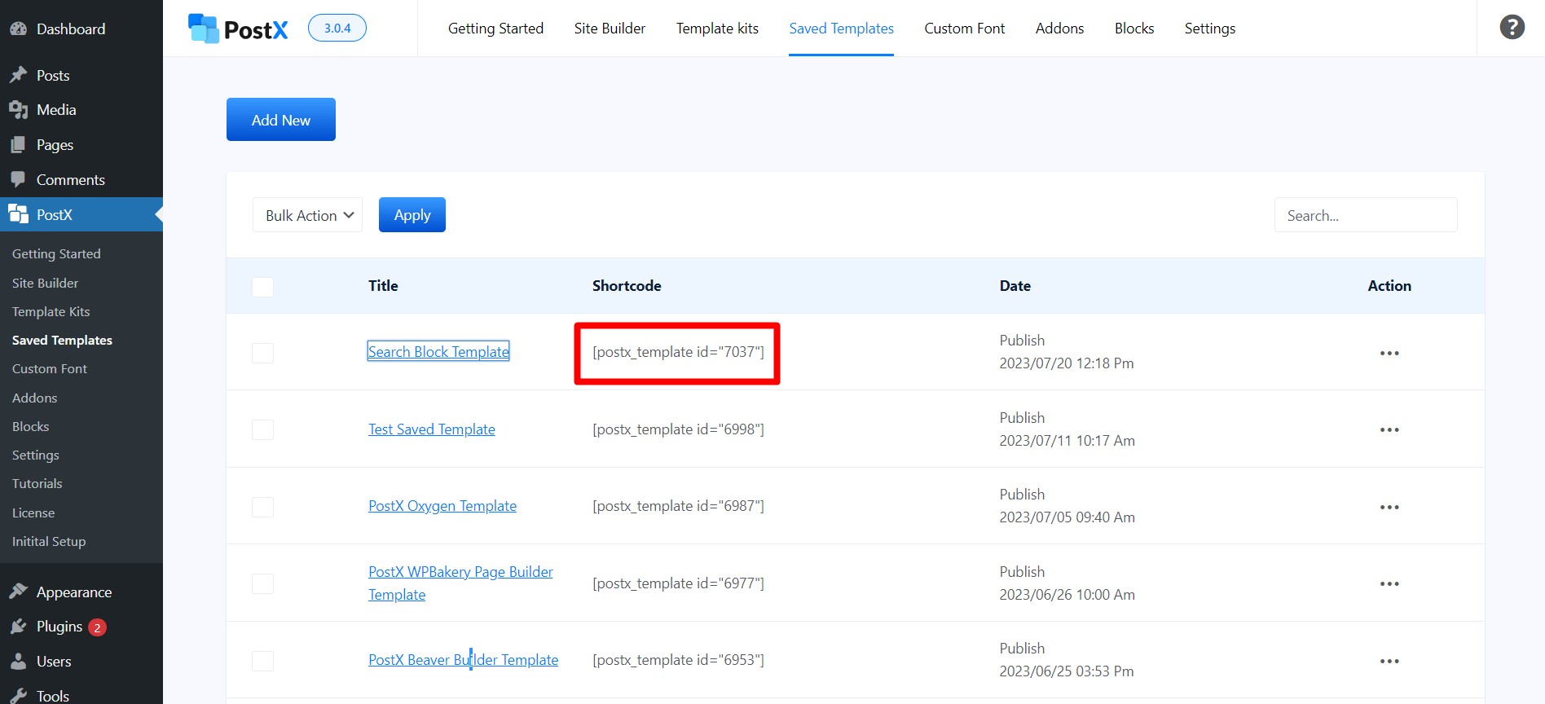Click shortcode text with id 7037

678,352
